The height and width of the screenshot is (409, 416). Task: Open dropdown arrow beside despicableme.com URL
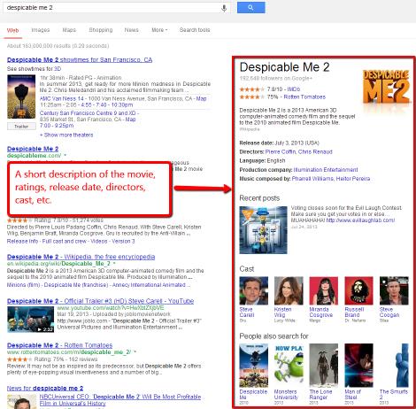pos(65,156)
